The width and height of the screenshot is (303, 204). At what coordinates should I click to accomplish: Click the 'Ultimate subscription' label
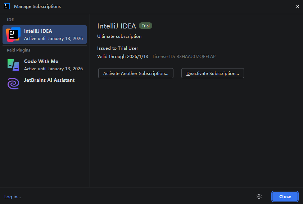pos(119,36)
